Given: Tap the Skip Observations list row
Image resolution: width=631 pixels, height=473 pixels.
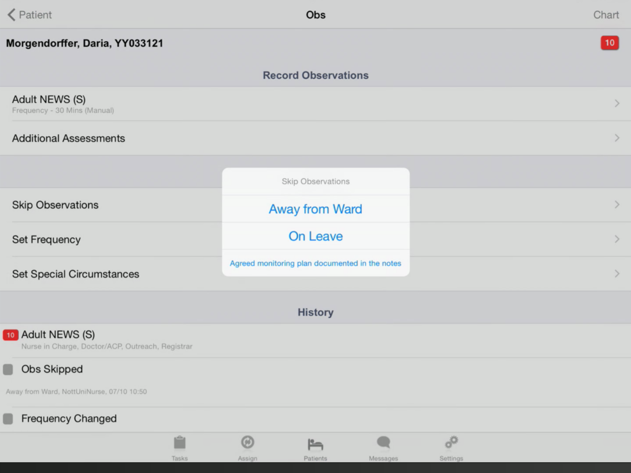Looking at the screenshot, I should (55, 205).
